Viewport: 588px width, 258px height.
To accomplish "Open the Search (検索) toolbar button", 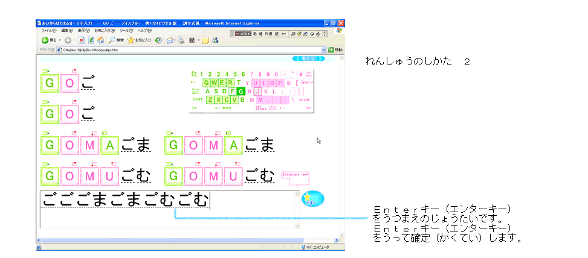I will tap(116, 40).
